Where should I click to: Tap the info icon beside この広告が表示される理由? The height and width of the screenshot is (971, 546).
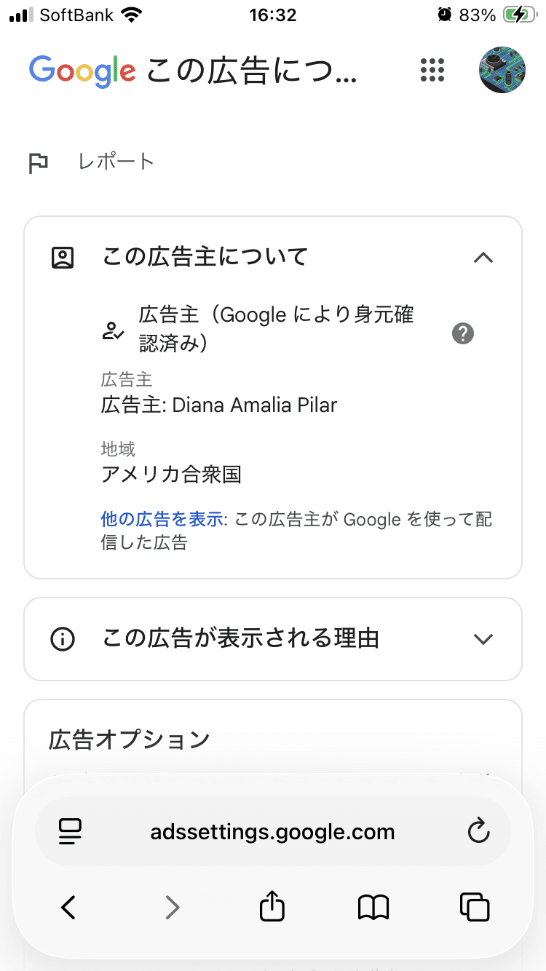click(63, 639)
